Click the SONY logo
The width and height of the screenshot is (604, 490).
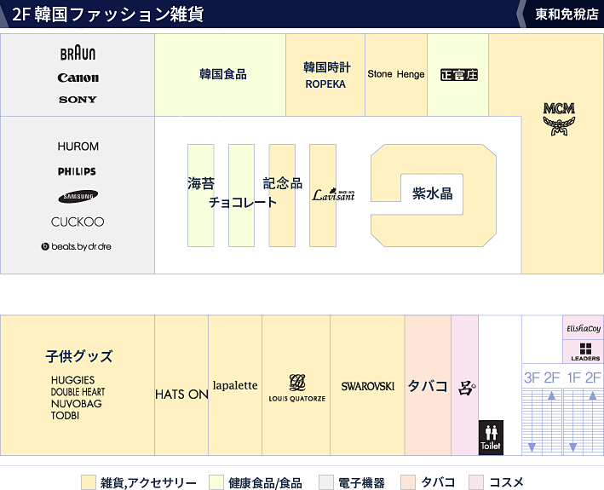(78, 100)
